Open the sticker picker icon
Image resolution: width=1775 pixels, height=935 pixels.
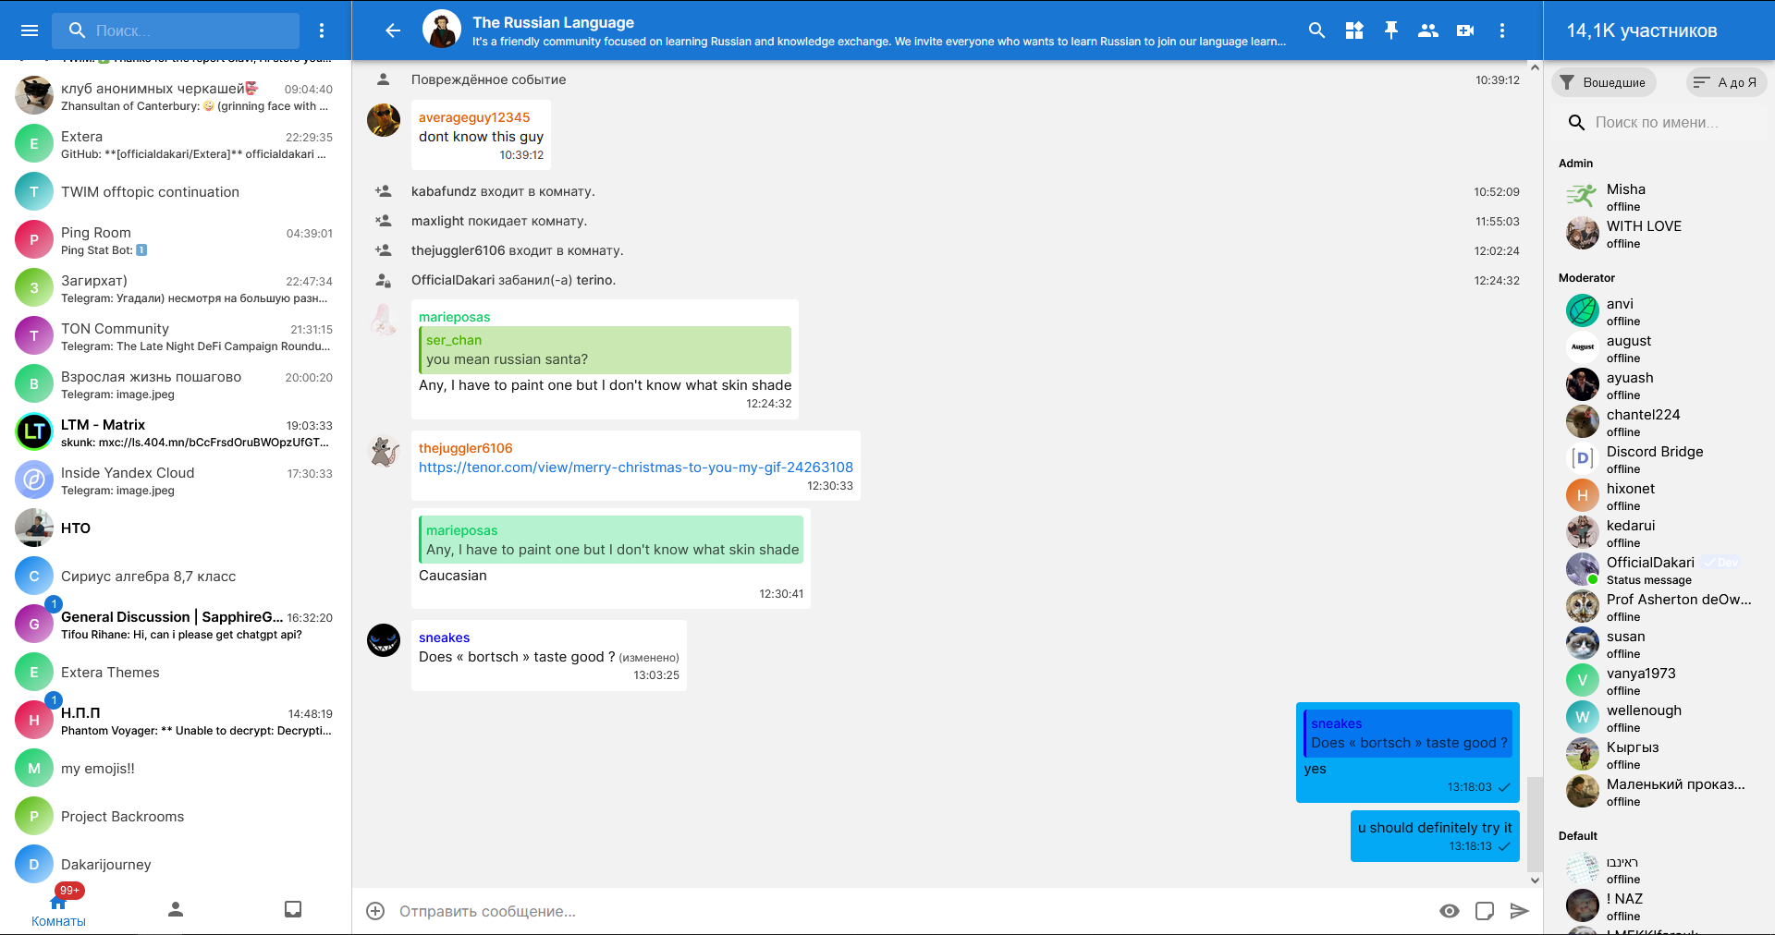pos(1485,911)
